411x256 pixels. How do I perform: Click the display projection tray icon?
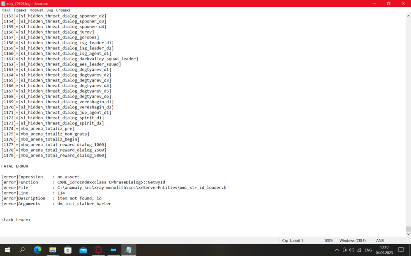point(344,250)
